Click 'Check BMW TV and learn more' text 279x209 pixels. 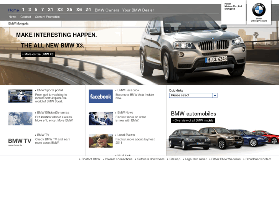(x=53, y=141)
